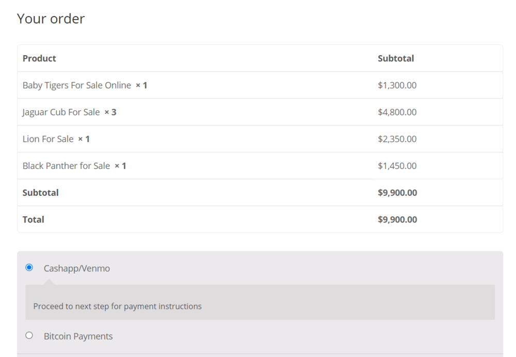Image resolution: width=516 pixels, height=357 pixels.
Task: Click the bold Subtotal row label
Action: (x=41, y=193)
